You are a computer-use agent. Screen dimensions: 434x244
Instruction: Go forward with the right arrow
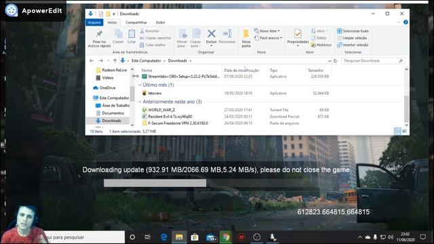coord(101,60)
